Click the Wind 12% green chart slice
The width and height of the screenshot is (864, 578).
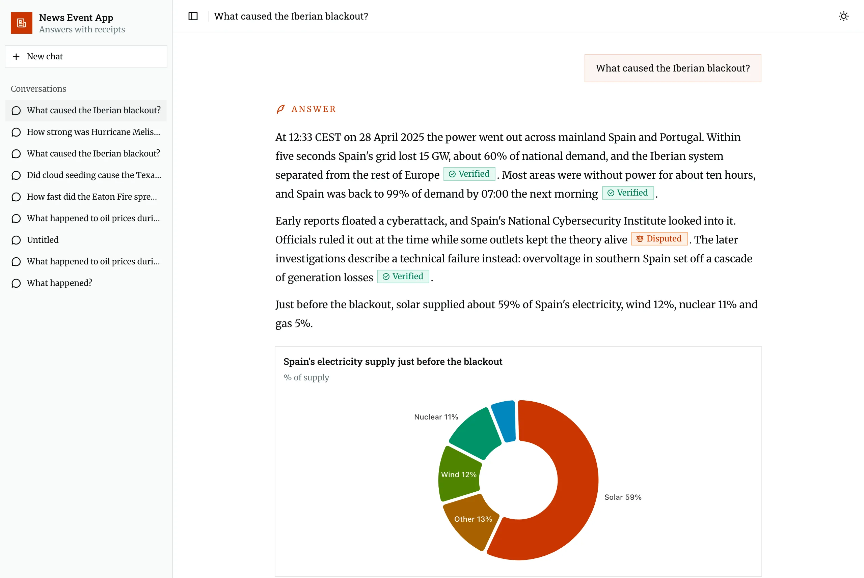click(459, 474)
